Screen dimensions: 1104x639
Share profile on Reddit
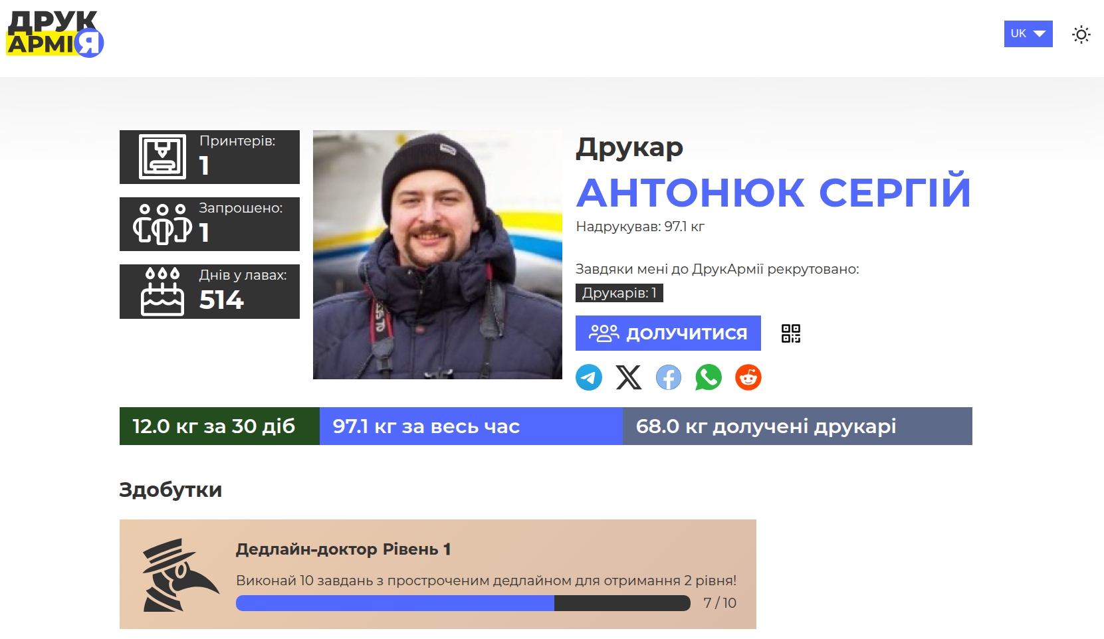pyautogui.click(x=748, y=377)
